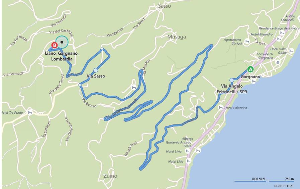Screen dimensions: 300x189
Task: Click the lodging icon beside Via Musaga route
Action: click(134, 87)
